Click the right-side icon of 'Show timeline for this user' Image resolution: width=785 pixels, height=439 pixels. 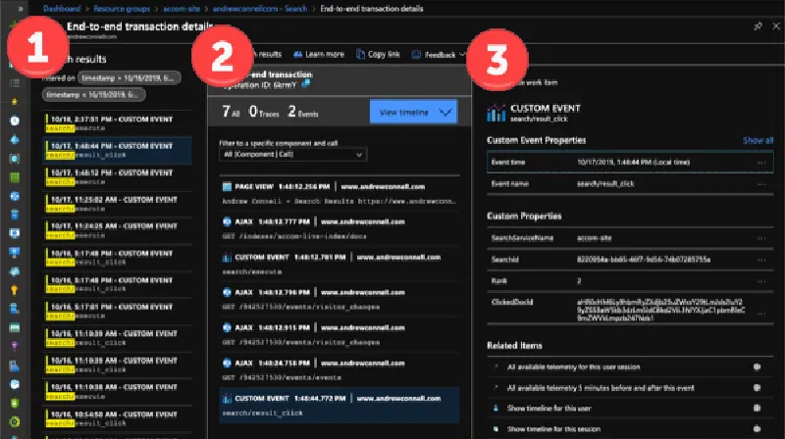coord(757,408)
